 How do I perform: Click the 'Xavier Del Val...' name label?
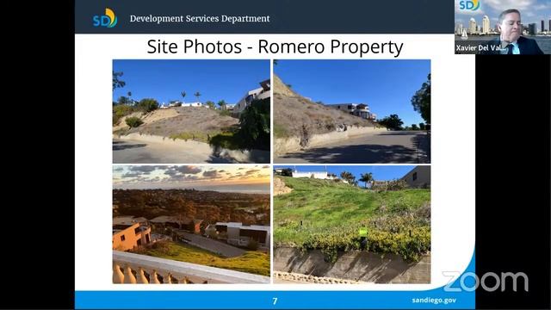coord(480,48)
